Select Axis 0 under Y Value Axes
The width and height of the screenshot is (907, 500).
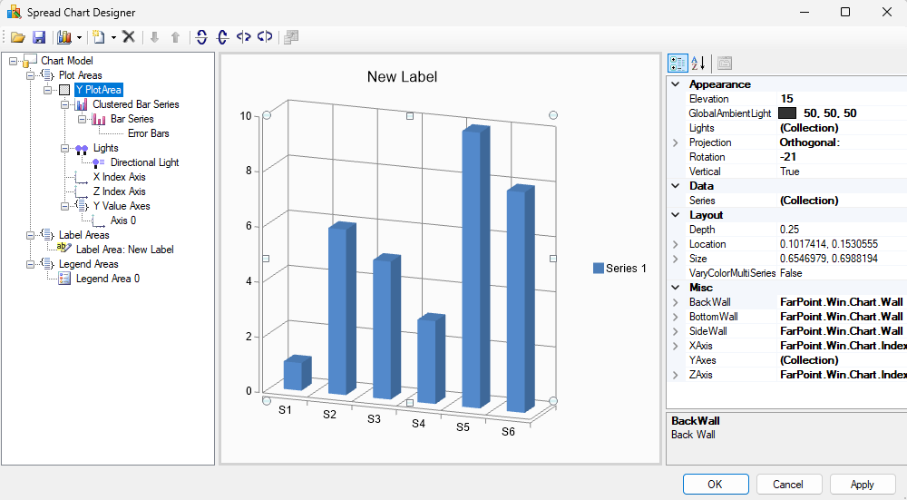point(123,221)
